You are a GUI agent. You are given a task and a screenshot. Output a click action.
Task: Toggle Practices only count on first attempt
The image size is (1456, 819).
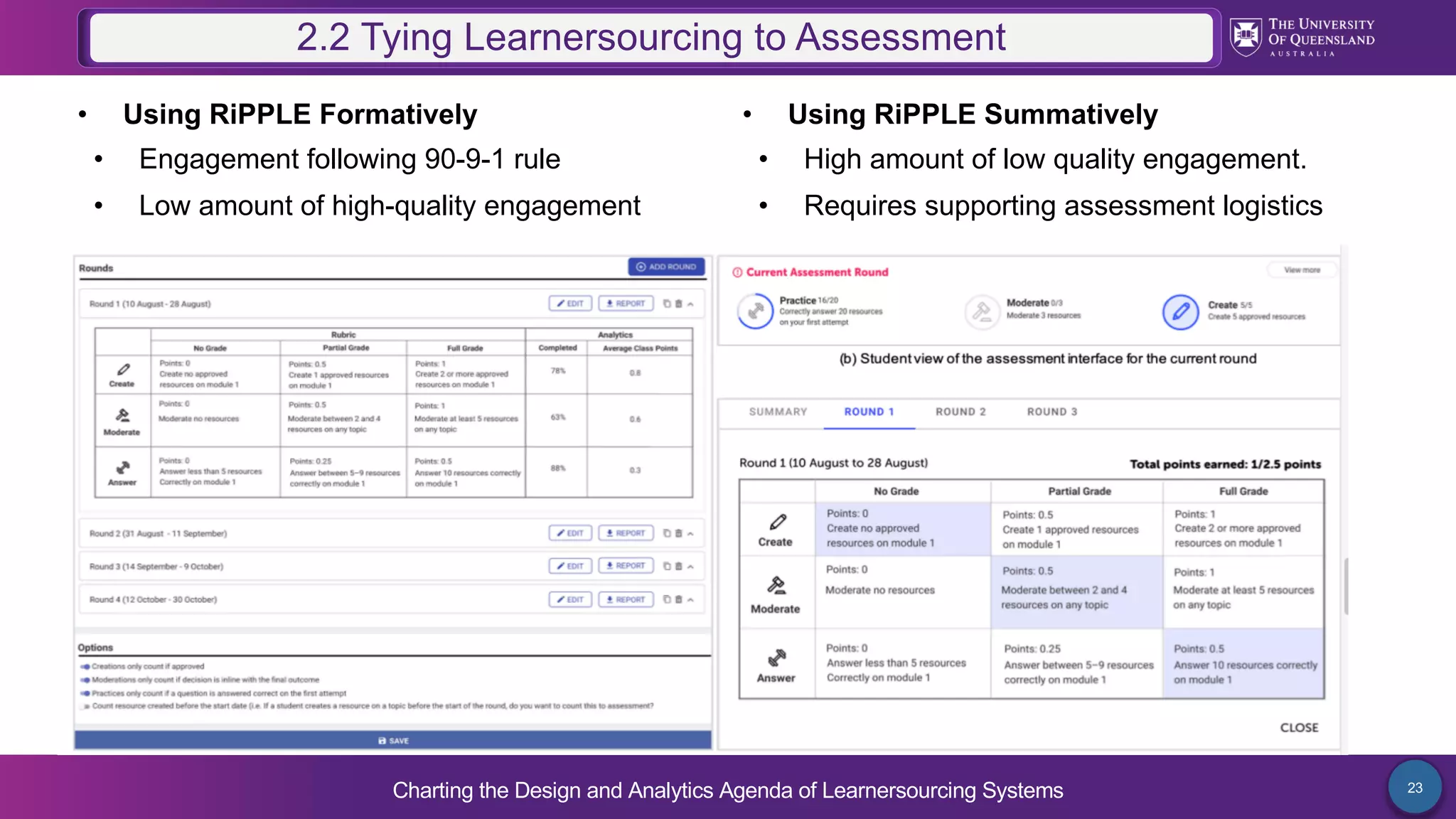(x=85, y=693)
